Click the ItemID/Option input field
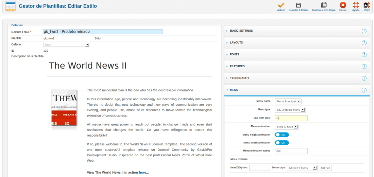This screenshot has height=177, width=374. [x=259, y=168]
